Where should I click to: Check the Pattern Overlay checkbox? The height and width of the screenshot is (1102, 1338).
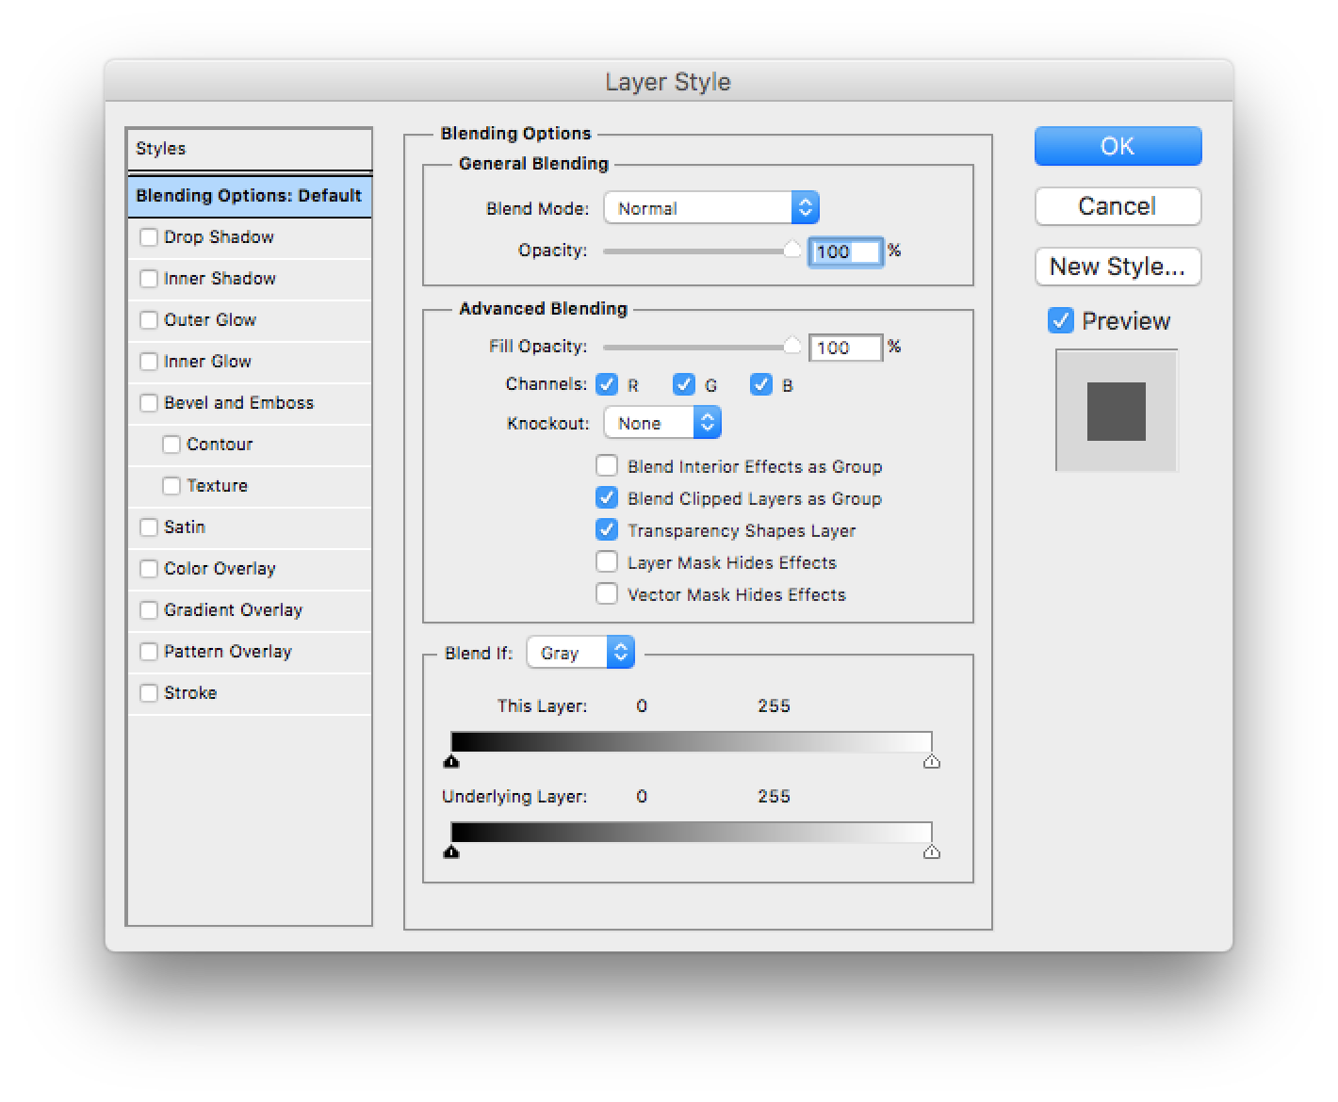pyautogui.click(x=149, y=652)
